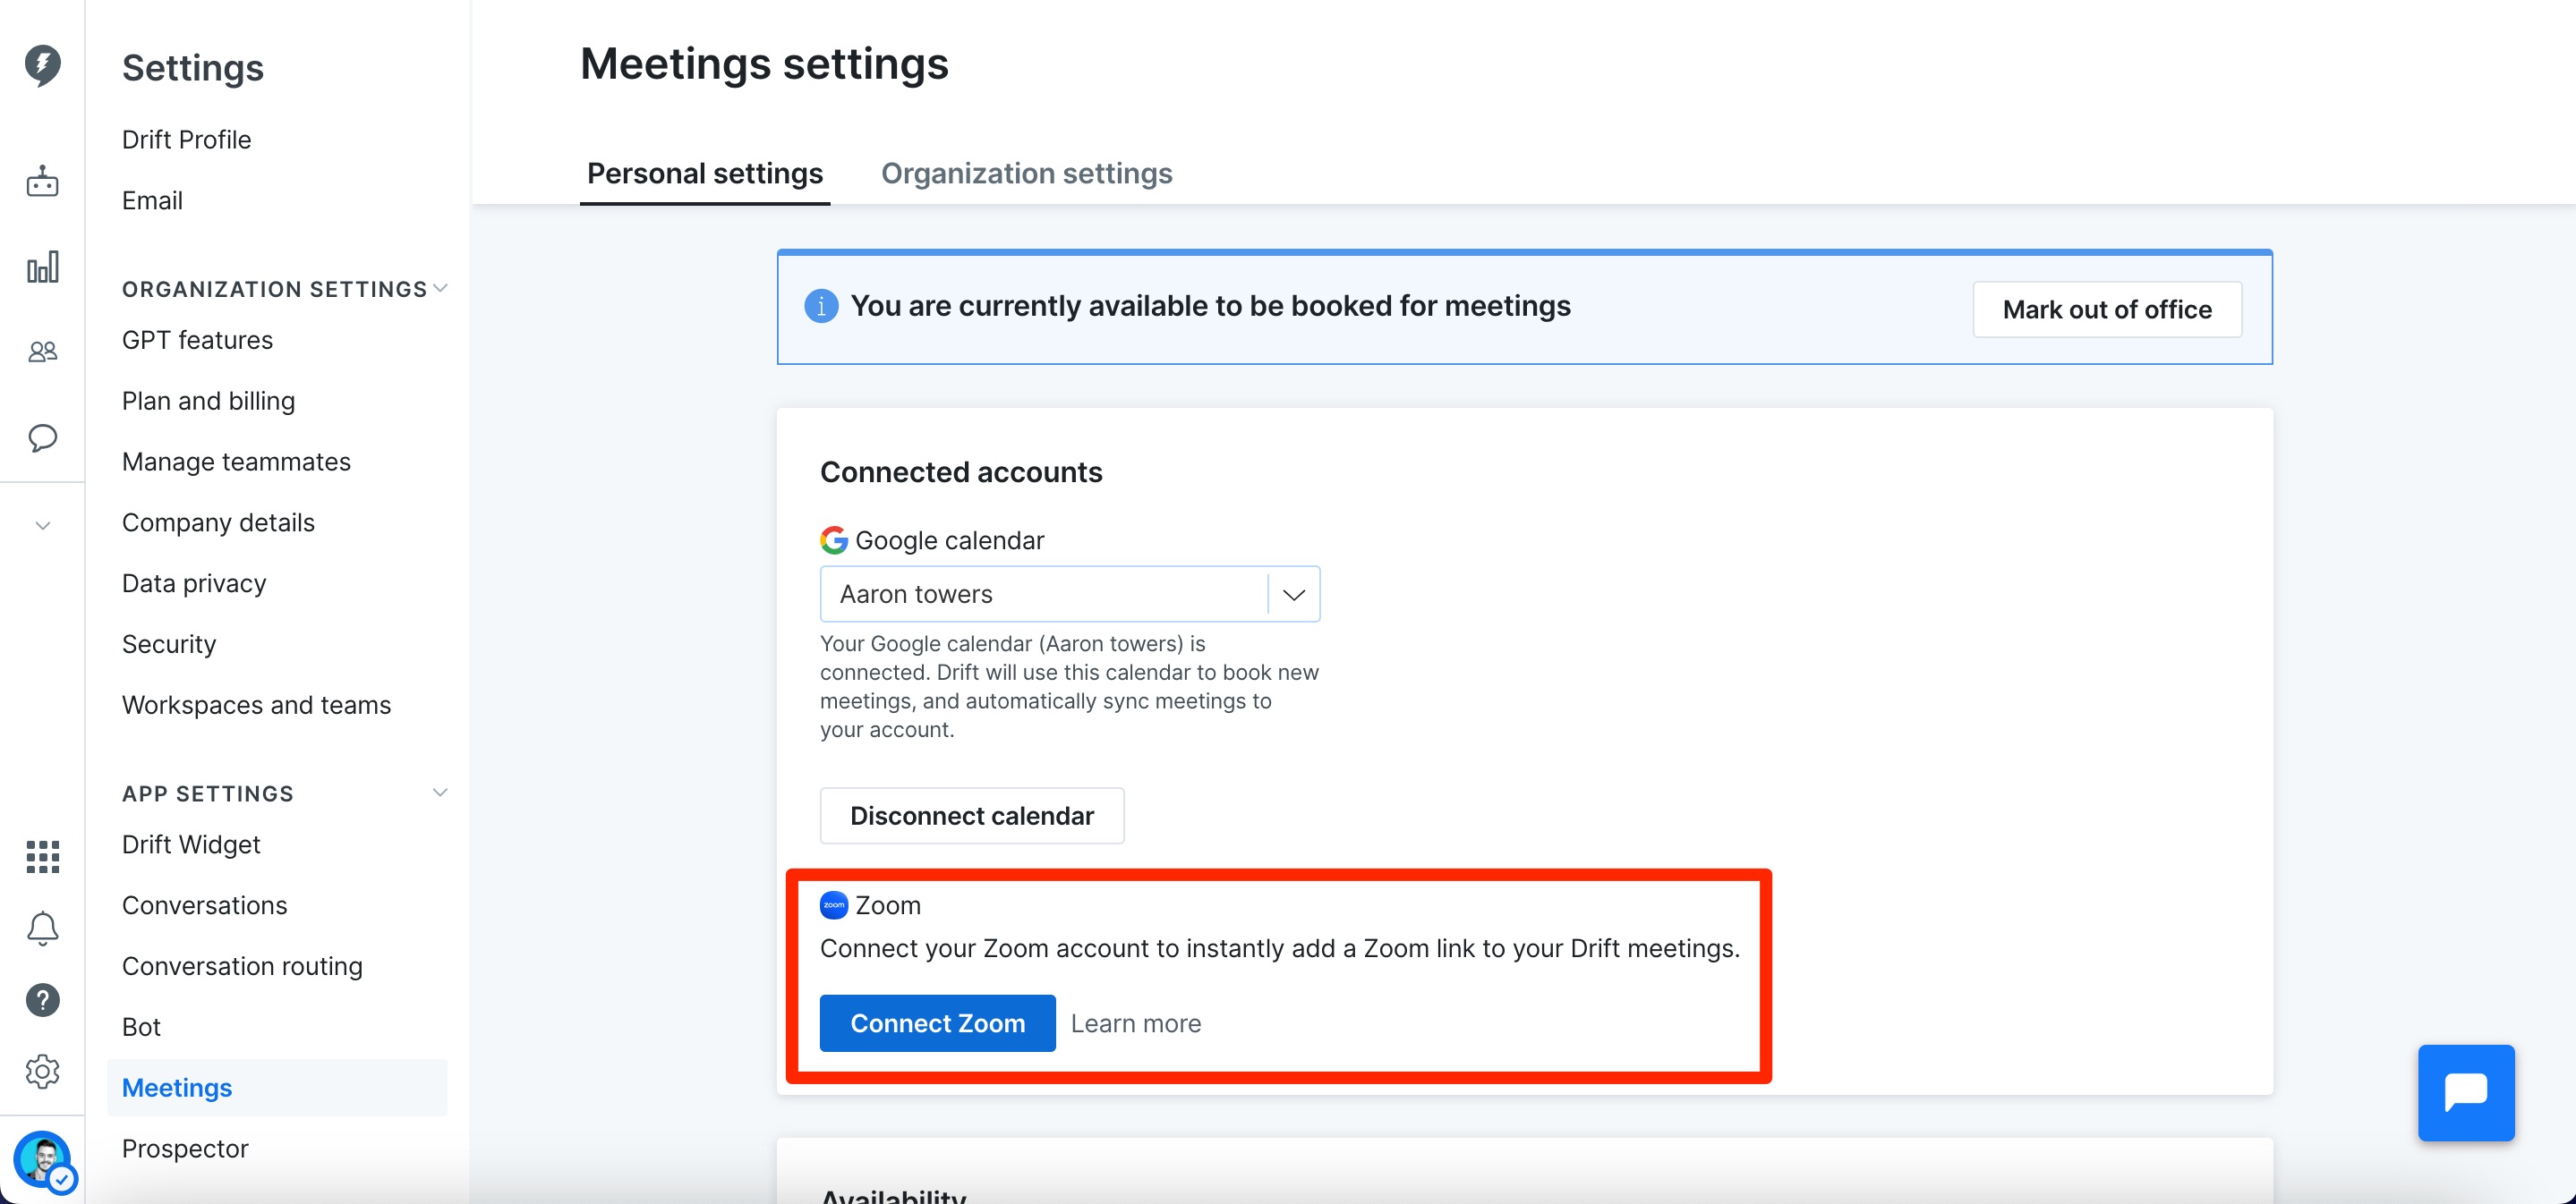Open the bot playbooks icon

pyautogui.click(x=42, y=182)
